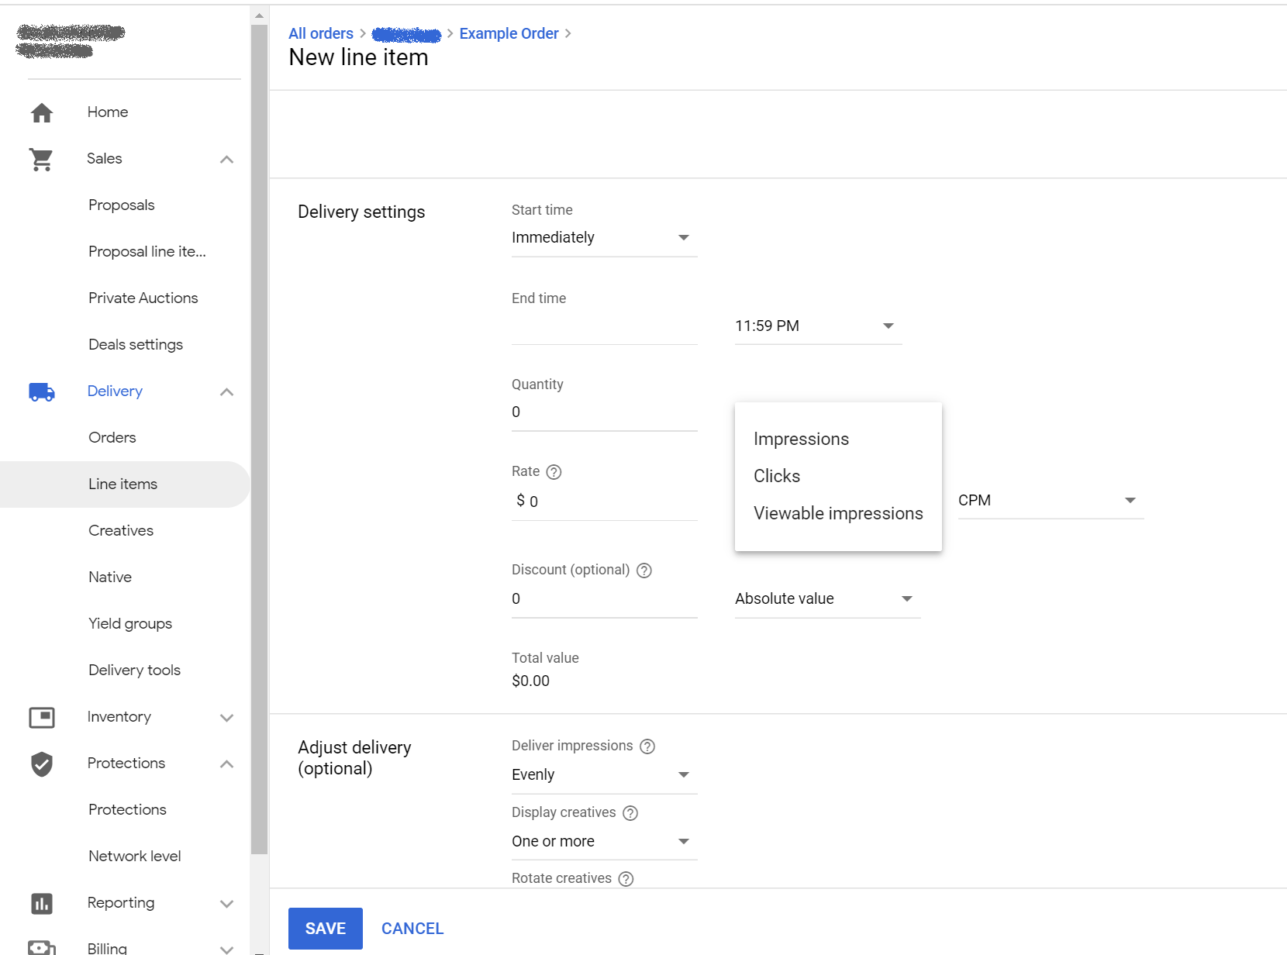Screen dimensions: 1287x955
Task: Choose Viewable impressions option
Action: pos(838,513)
